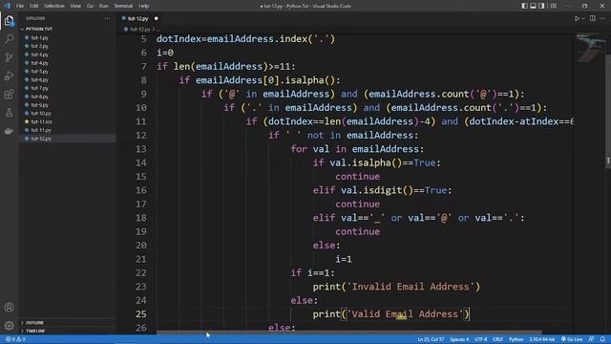Open tut-4.py in the explorer
Screen dimensions: 611x344
click(39, 63)
